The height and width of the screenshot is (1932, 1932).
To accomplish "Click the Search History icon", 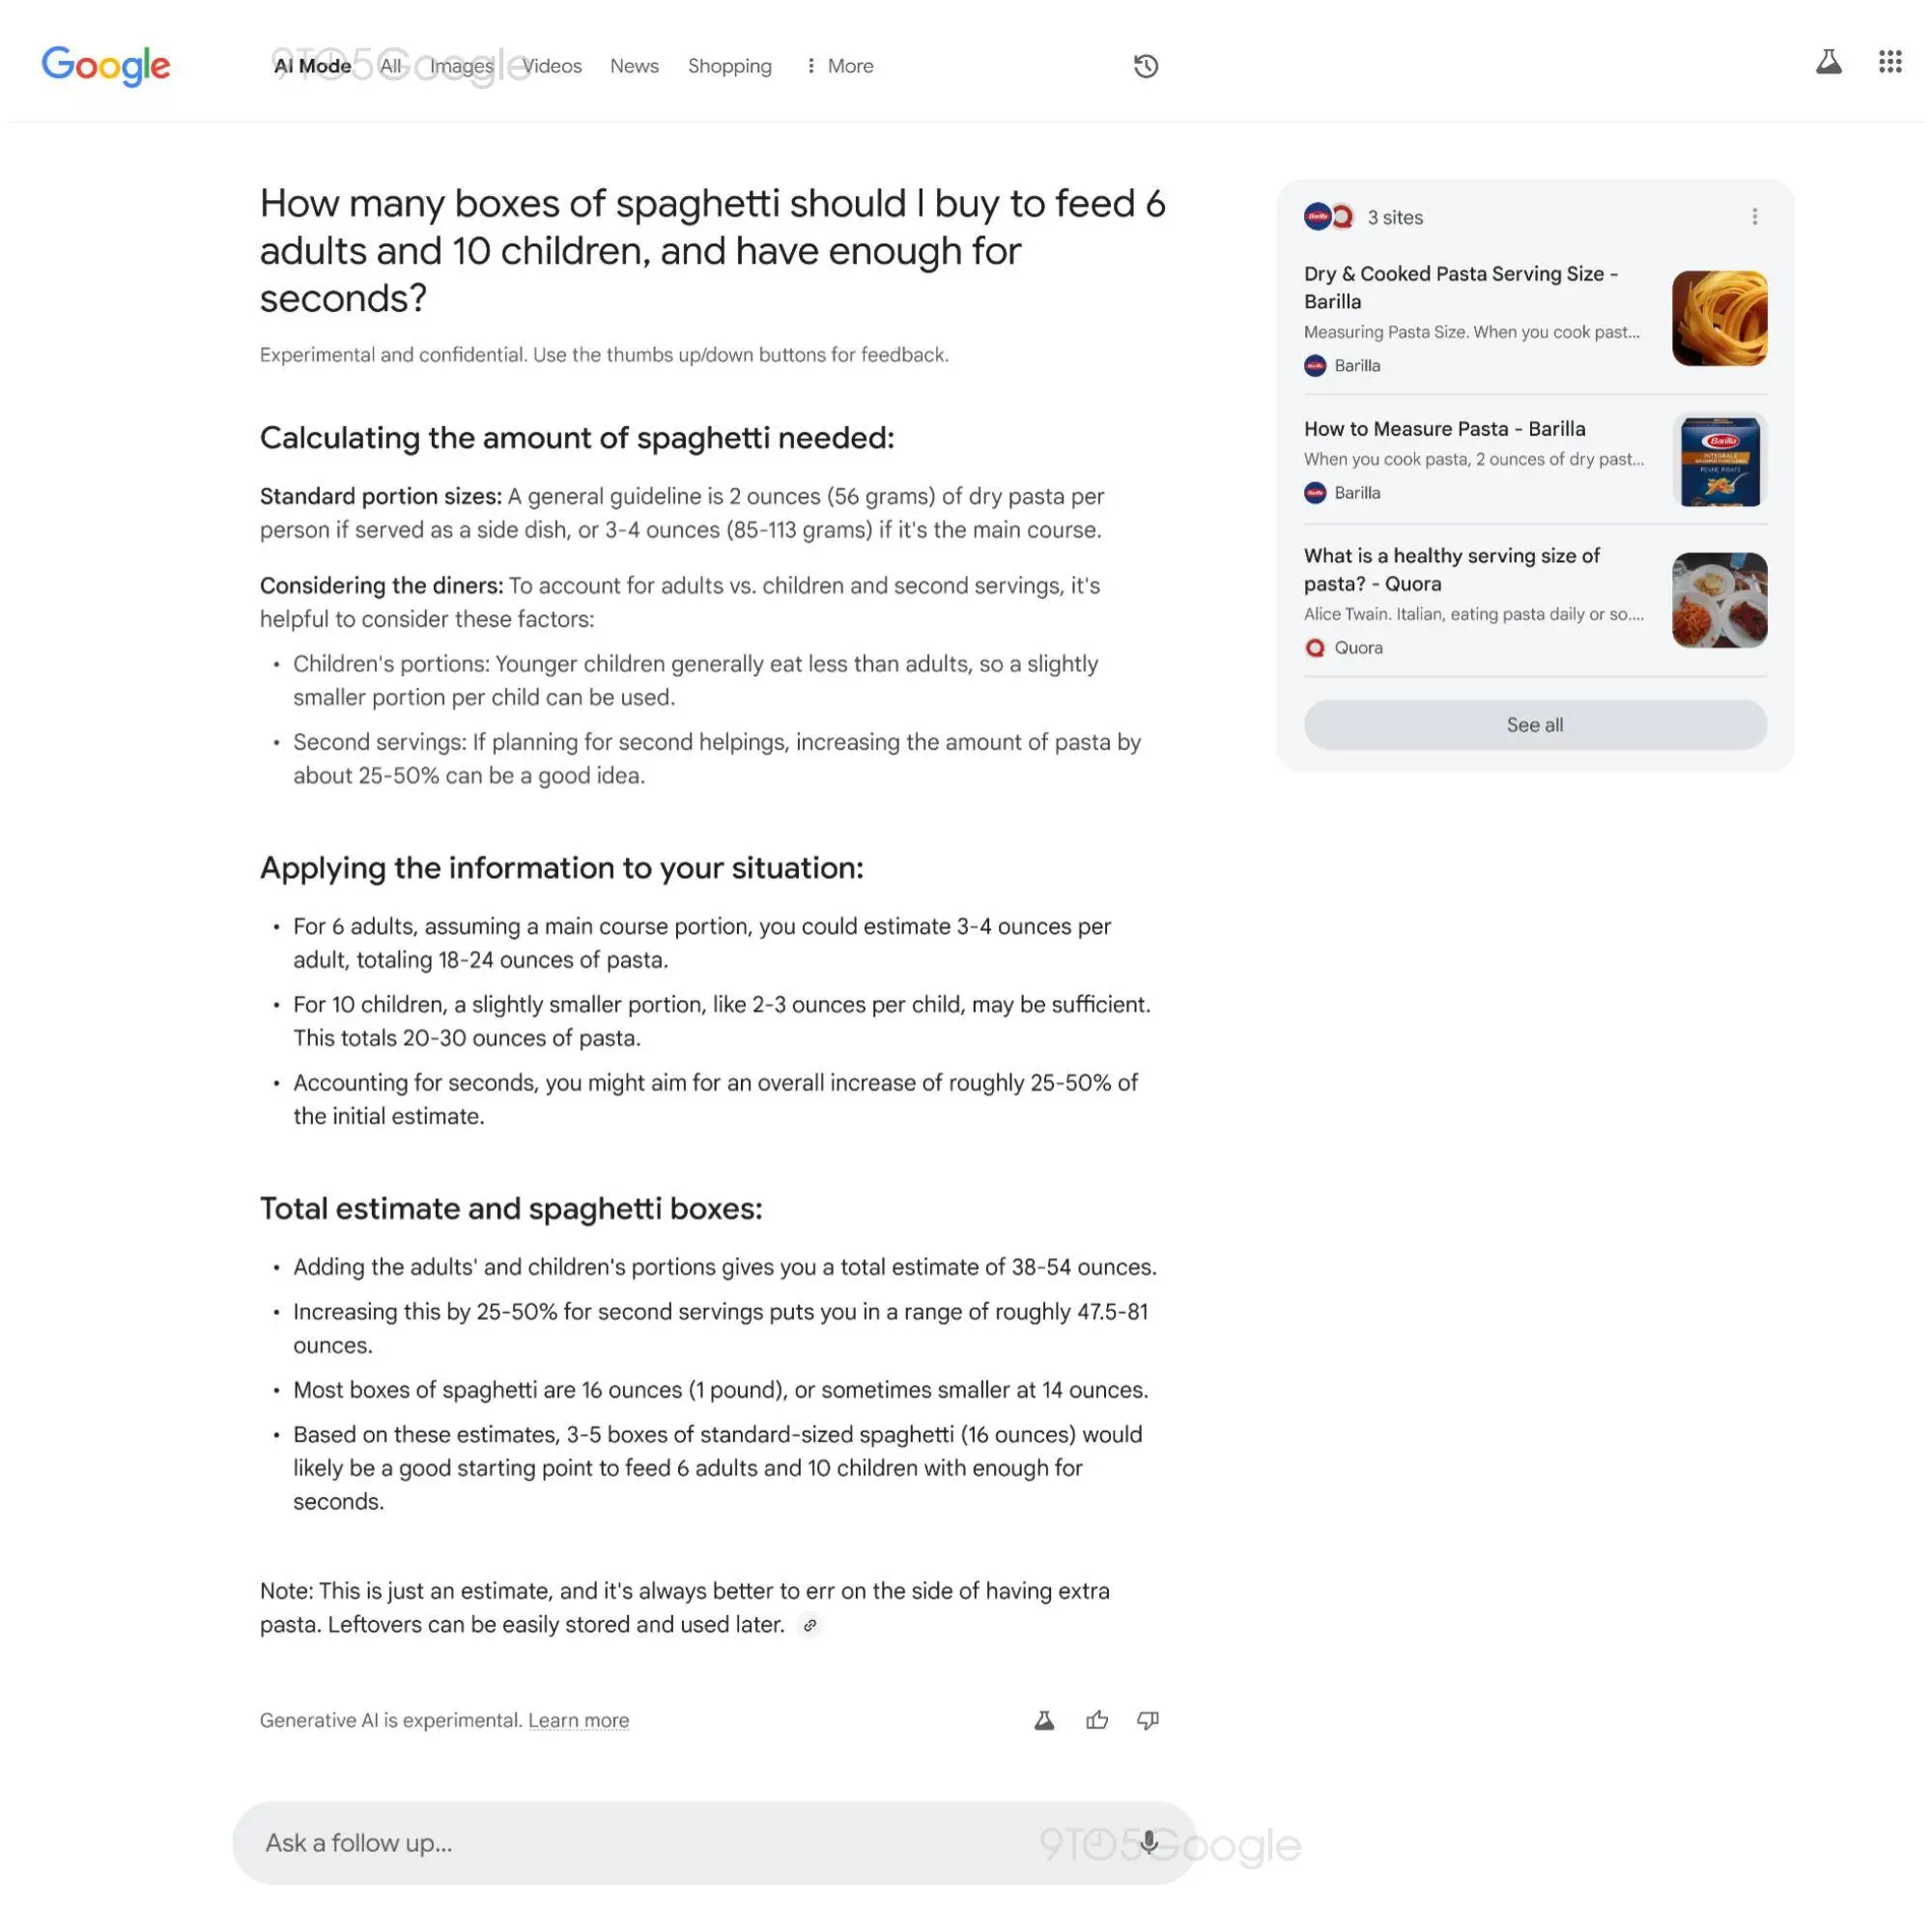I will [1147, 66].
